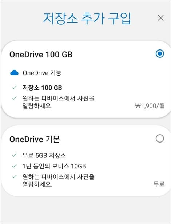Click photo viewing description in 기본 card
Screen dimensions: 171x224
point(58,181)
